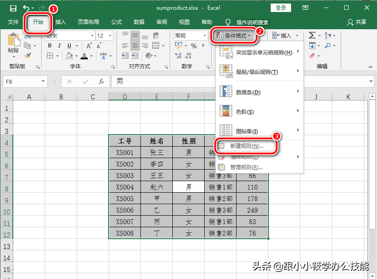This screenshot has height=279, width=377.
Task: Switch to the 开始 tab
Action: (38, 22)
